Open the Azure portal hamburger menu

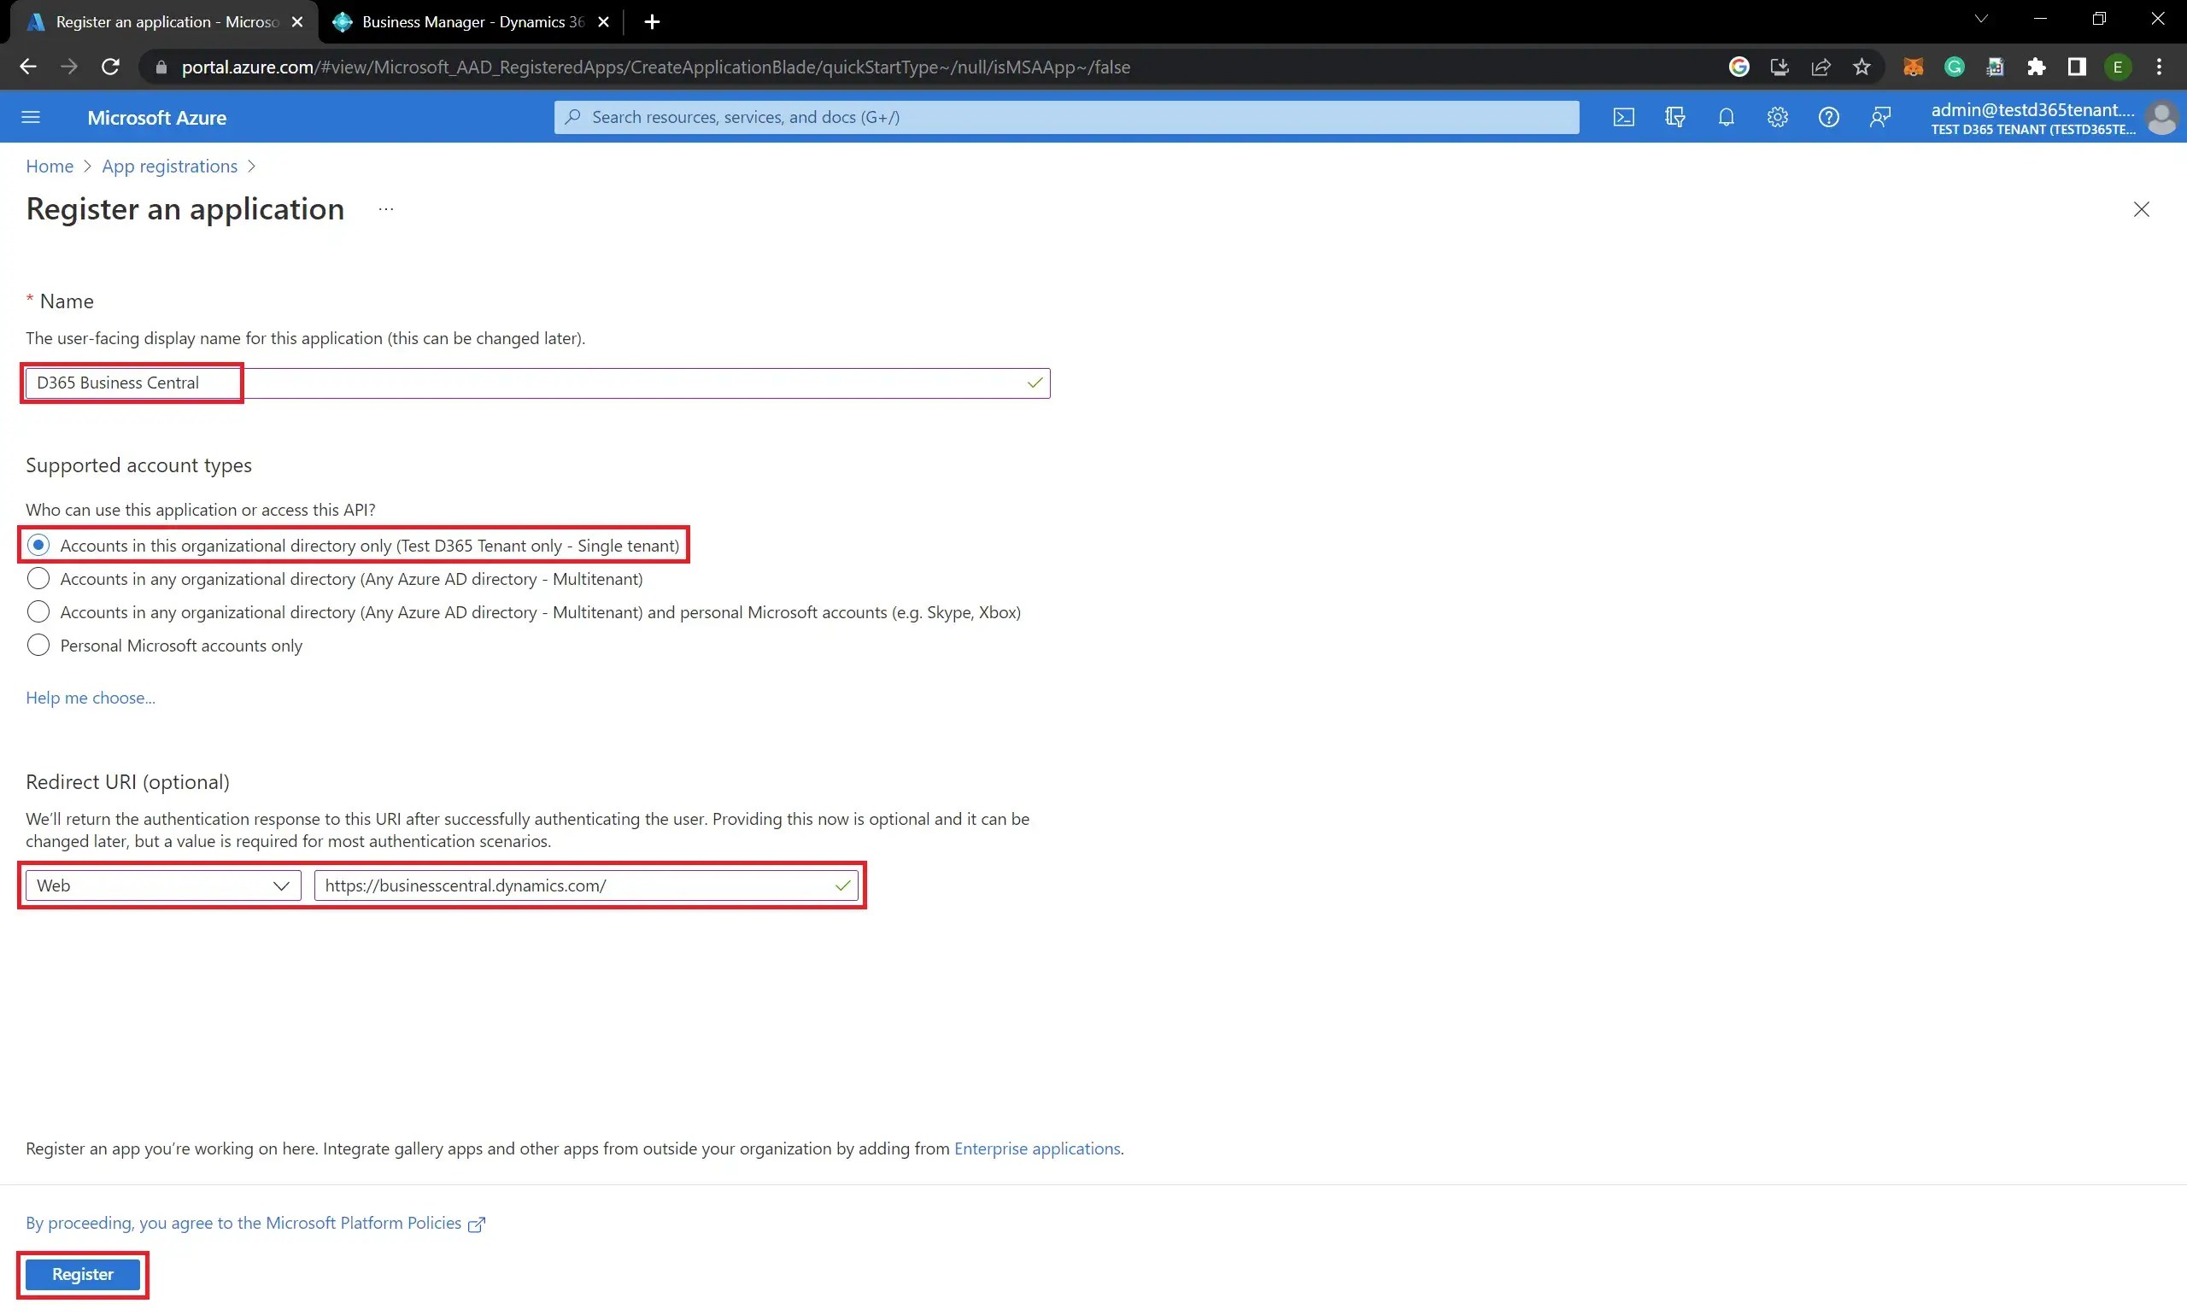pos(31,117)
